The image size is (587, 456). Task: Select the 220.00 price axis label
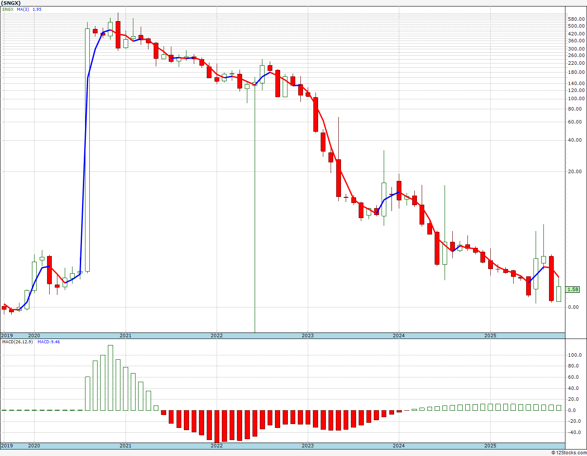[x=576, y=63]
